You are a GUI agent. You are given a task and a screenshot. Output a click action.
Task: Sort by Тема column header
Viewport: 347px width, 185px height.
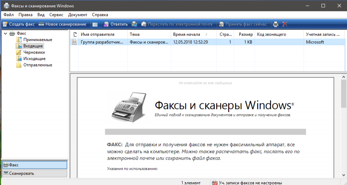(x=149, y=34)
